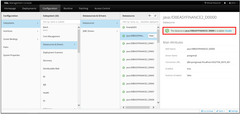This screenshot has height=114, width=240.
Task: Click the datasource list scroll-left arrow
Action: pos(124,107)
